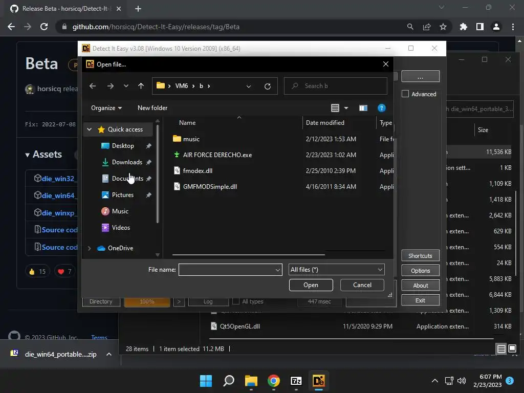The height and width of the screenshot is (393, 524).
Task: Select Music in navigation pane
Action: pos(120,211)
